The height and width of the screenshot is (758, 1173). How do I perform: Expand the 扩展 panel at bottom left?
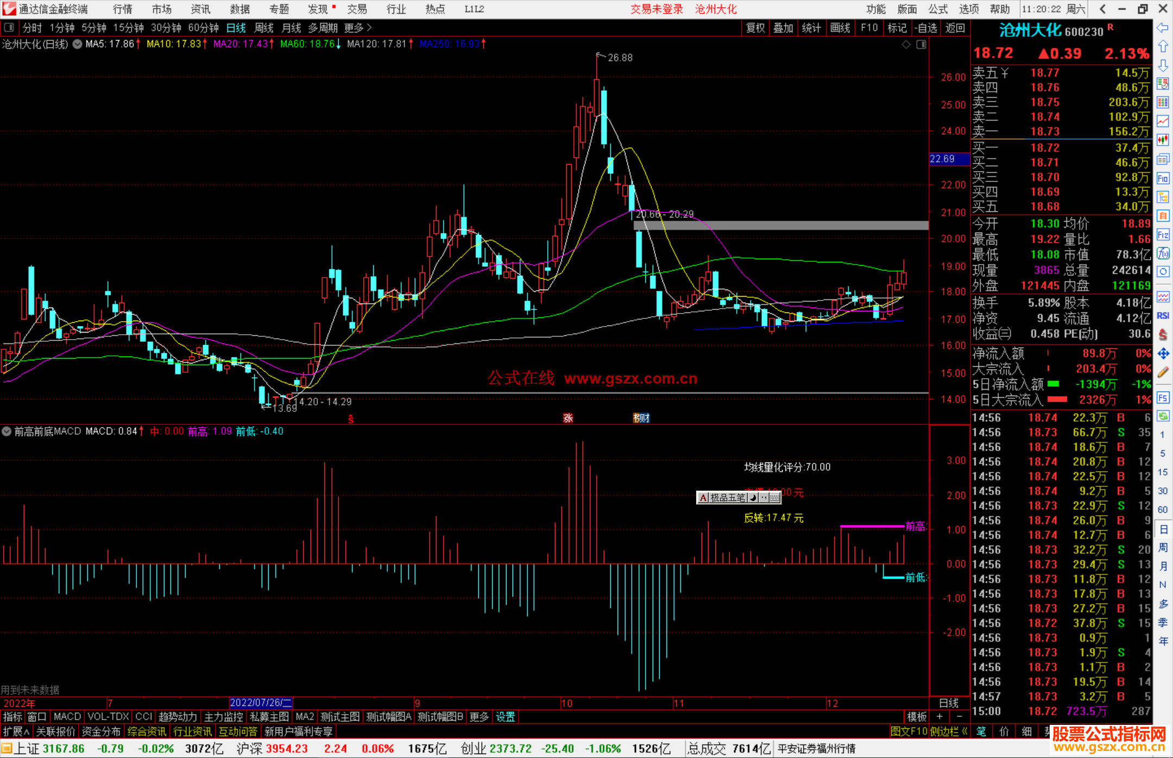coord(16,731)
